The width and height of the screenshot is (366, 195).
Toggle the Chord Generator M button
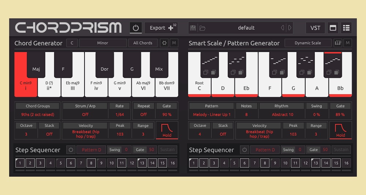click(174, 43)
